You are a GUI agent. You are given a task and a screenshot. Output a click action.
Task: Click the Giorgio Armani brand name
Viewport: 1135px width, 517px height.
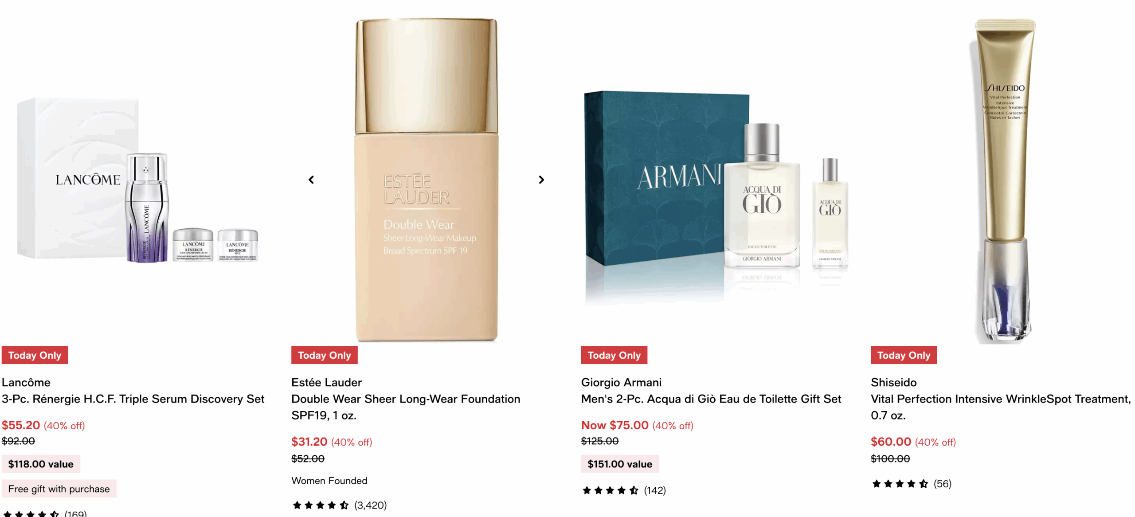point(621,382)
